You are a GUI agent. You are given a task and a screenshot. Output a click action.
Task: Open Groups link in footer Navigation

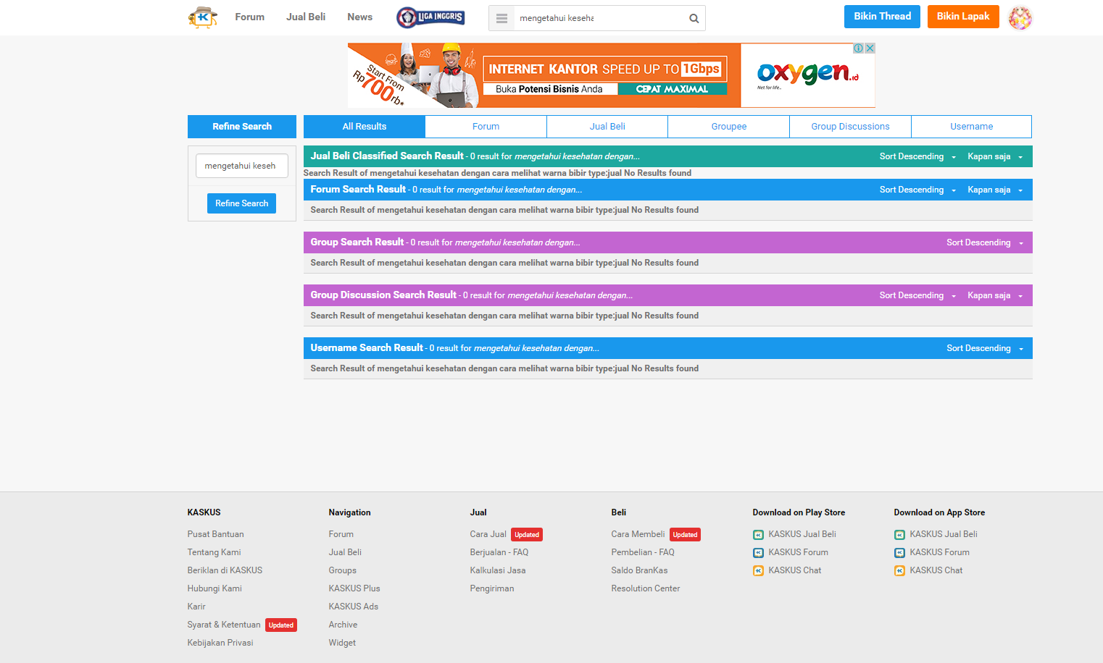[342, 570]
